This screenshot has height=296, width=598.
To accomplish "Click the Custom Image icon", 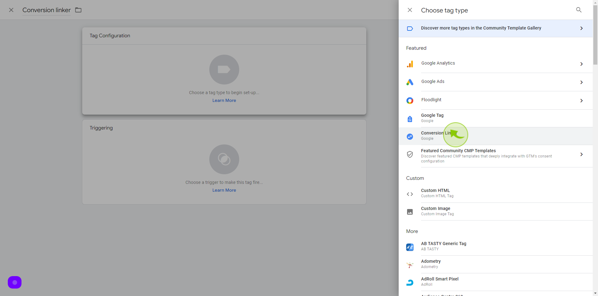I will click(410, 212).
